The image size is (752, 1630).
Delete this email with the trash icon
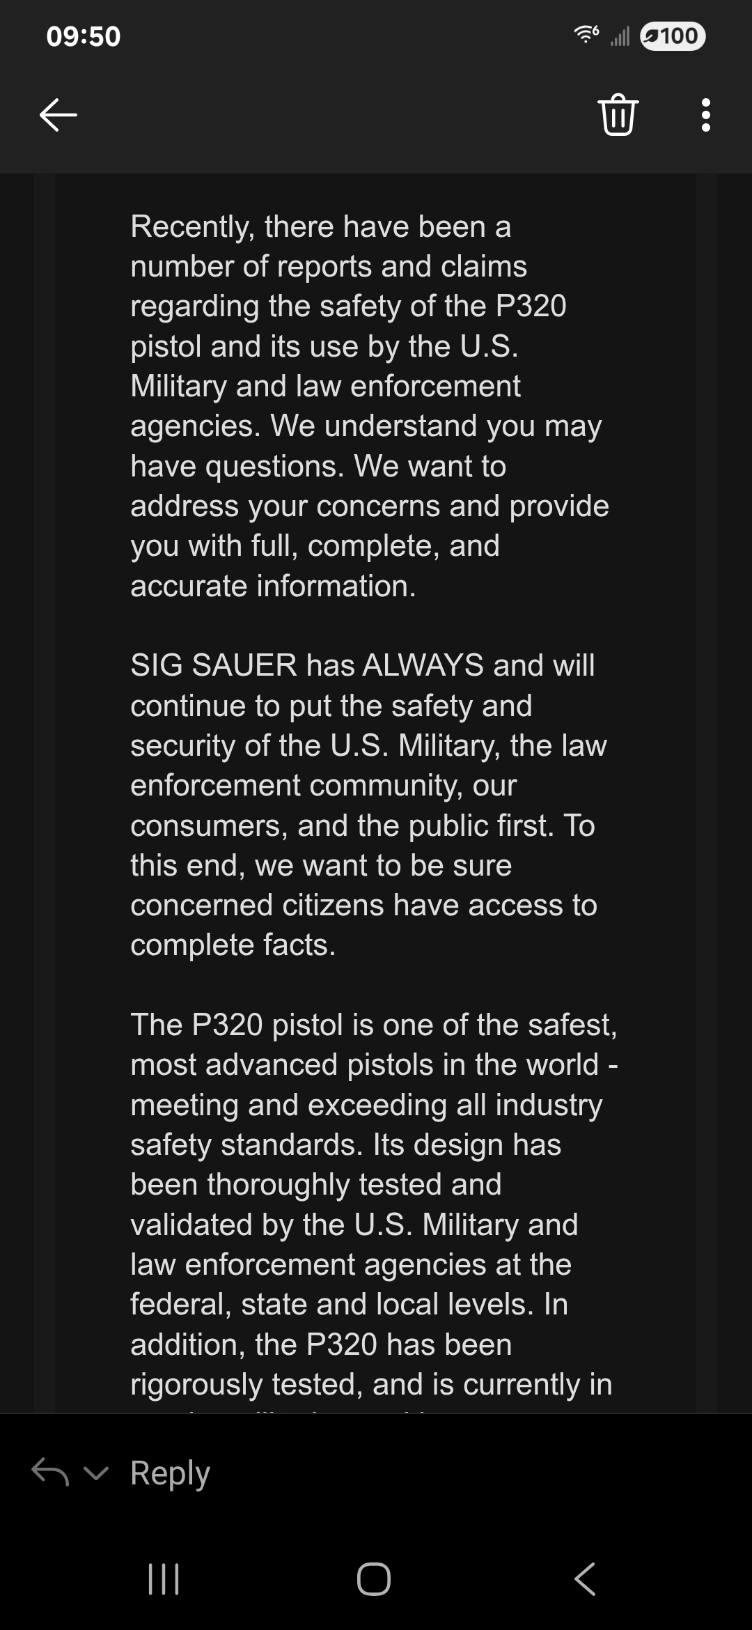click(618, 114)
